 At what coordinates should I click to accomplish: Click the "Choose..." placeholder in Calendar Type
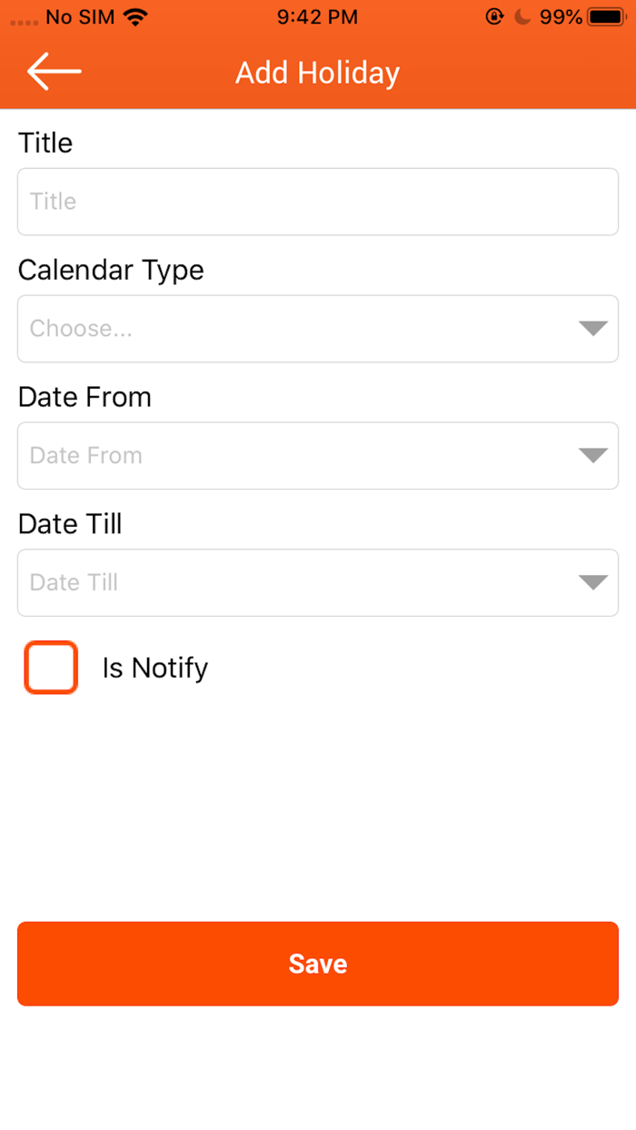(x=82, y=329)
